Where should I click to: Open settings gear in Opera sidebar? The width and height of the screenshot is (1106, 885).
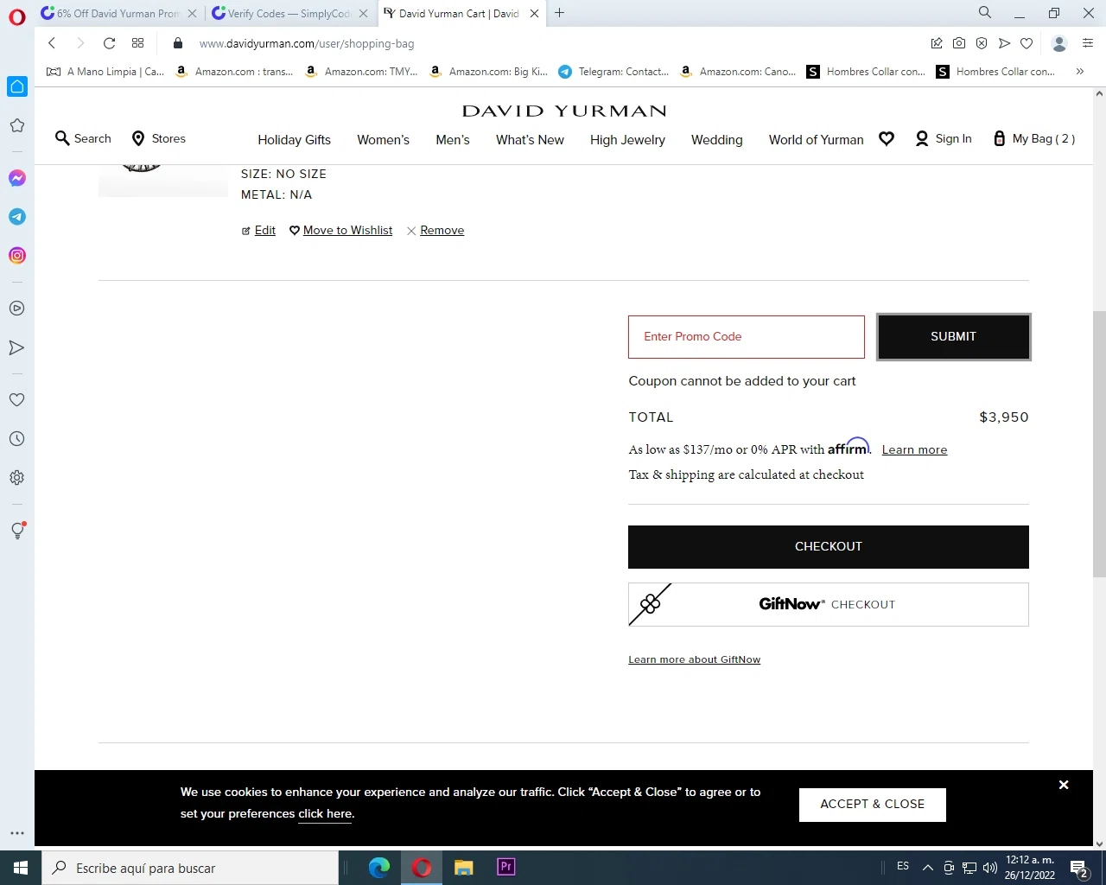pyautogui.click(x=17, y=478)
